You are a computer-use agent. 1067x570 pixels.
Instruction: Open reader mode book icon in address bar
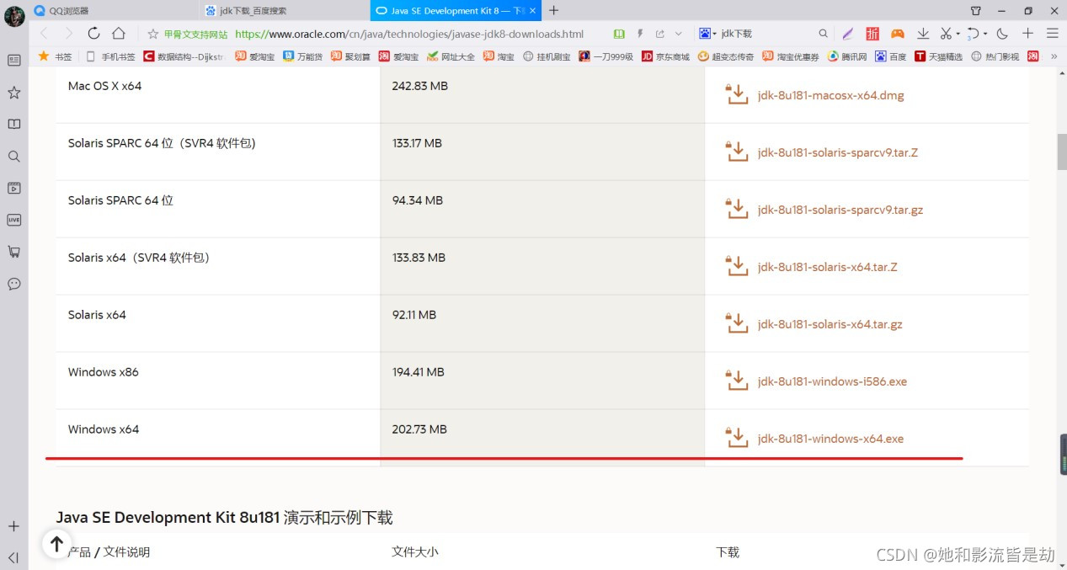pyautogui.click(x=619, y=34)
